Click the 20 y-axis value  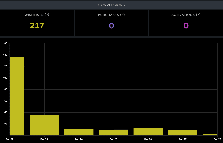(x=6, y=124)
